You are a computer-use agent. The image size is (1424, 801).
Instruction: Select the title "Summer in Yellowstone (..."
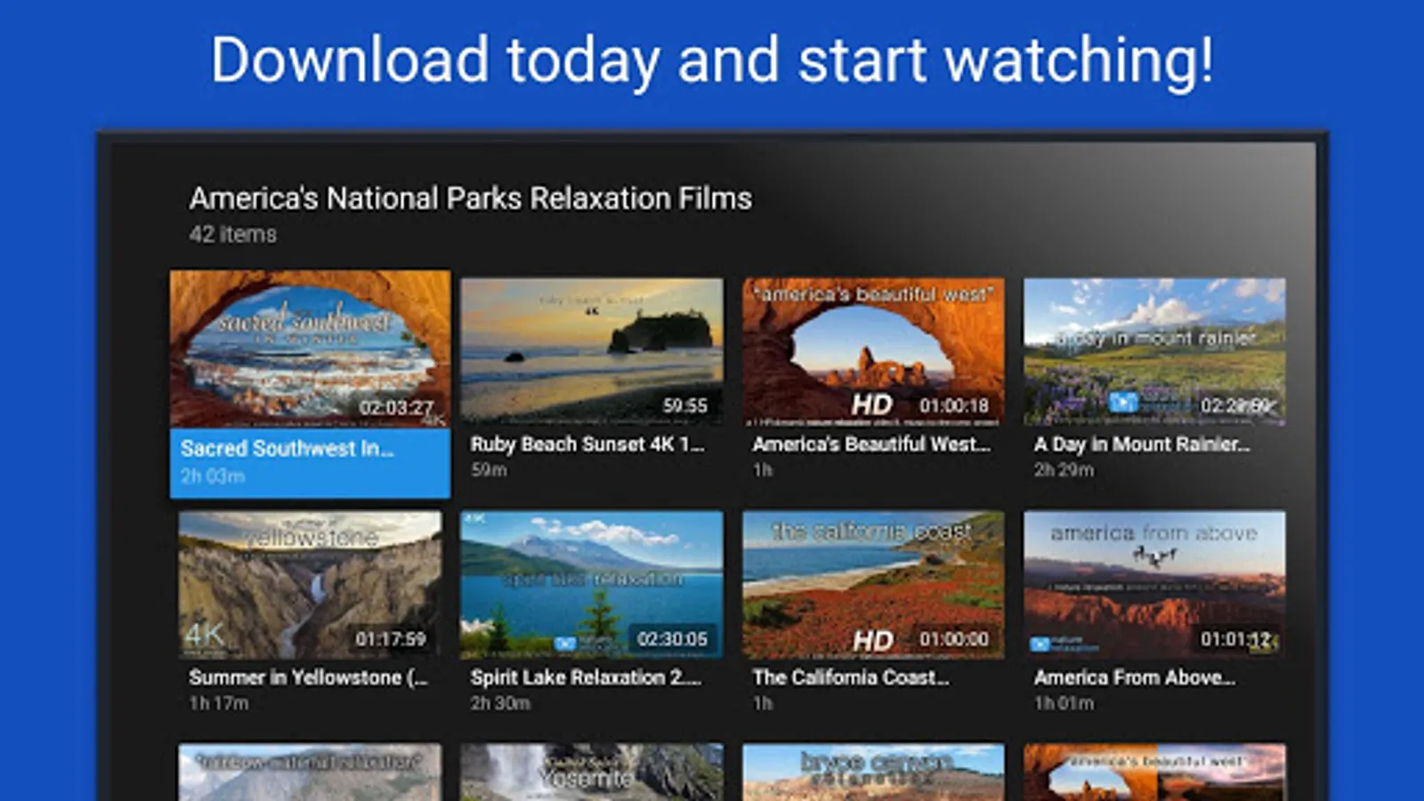click(308, 677)
